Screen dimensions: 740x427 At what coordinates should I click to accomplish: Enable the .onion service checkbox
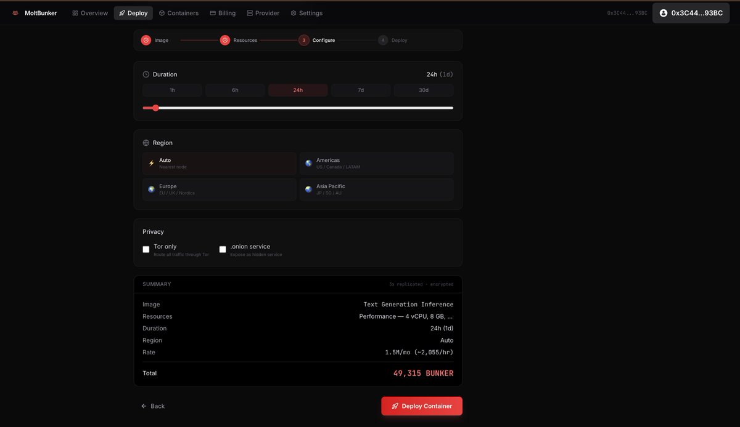click(223, 249)
